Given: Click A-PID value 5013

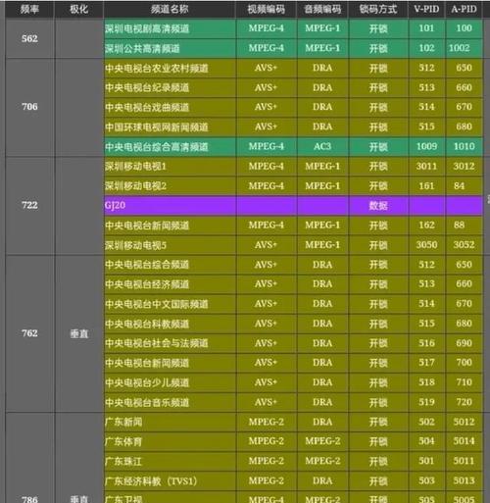Looking at the screenshot, I should coord(464,480).
